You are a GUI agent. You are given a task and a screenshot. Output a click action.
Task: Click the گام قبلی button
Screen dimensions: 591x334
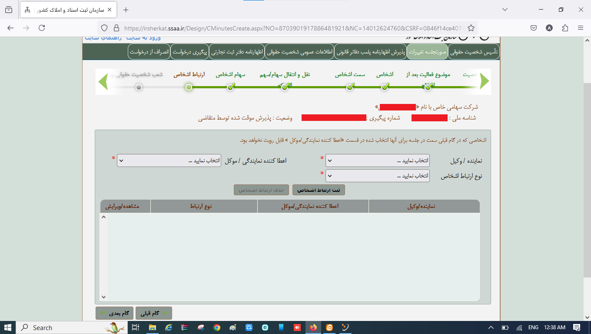[154, 313]
